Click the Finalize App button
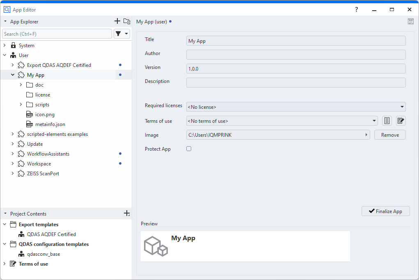The image size is (419, 280). pyautogui.click(x=385, y=211)
